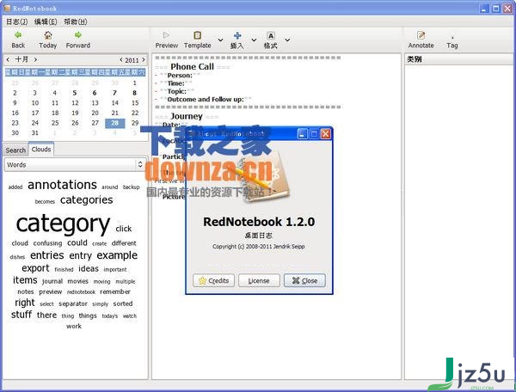Go to previous month in calendar

[8, 59]
